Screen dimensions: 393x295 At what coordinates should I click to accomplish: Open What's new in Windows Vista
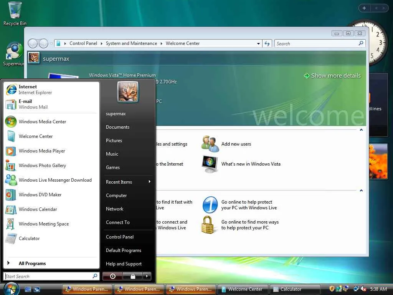pos(251,164)
